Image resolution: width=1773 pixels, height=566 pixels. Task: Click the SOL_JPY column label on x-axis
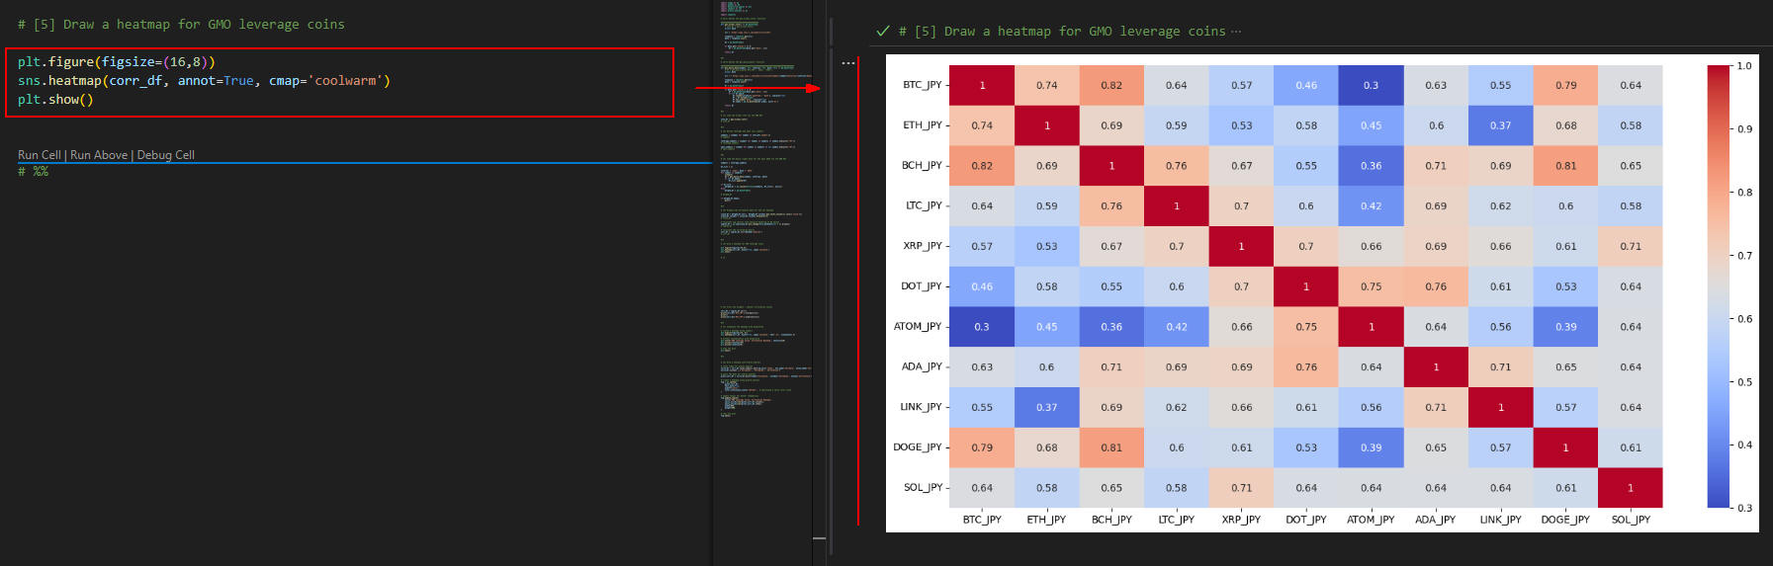point(1631,520)
